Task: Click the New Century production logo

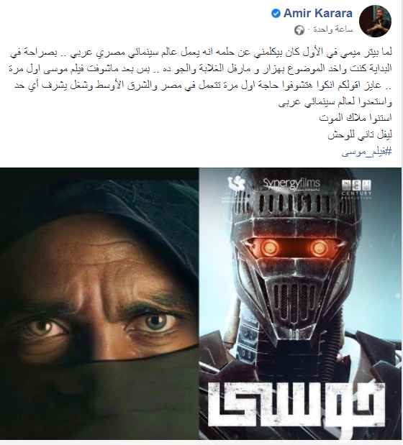Action: coord(356,189)
